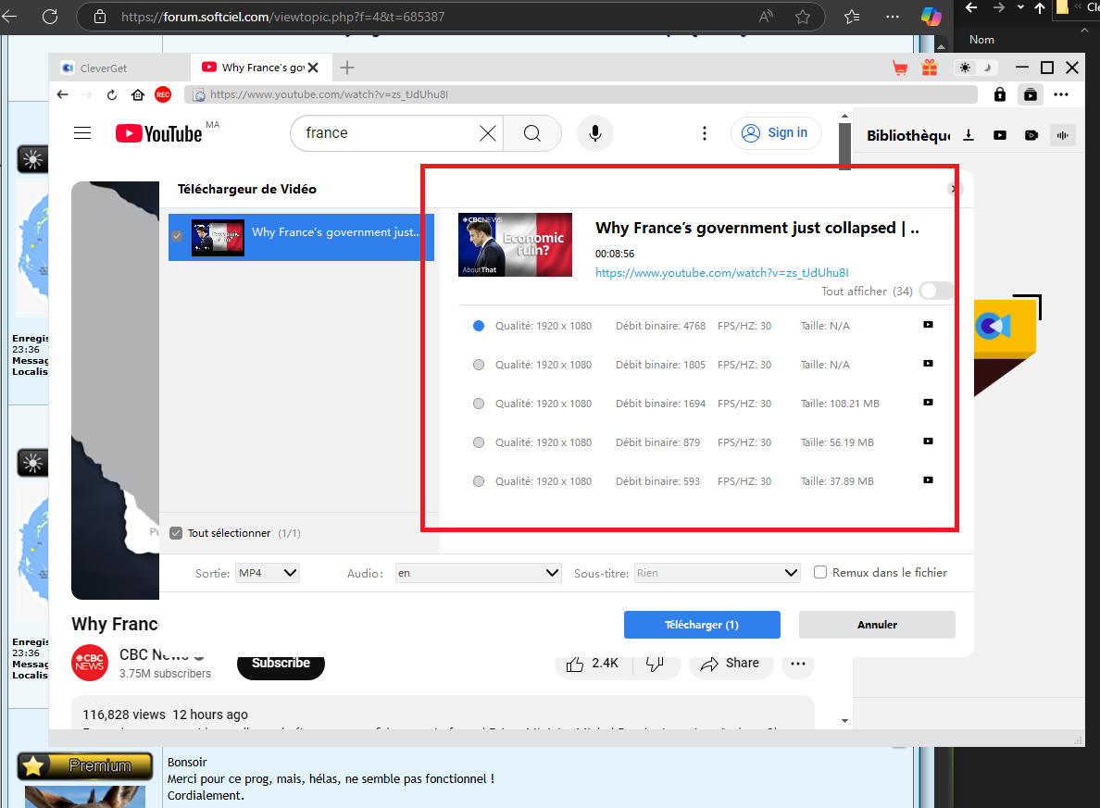Open the YouTube hamburger menu

pyautogui.click(x=82, y=133)
